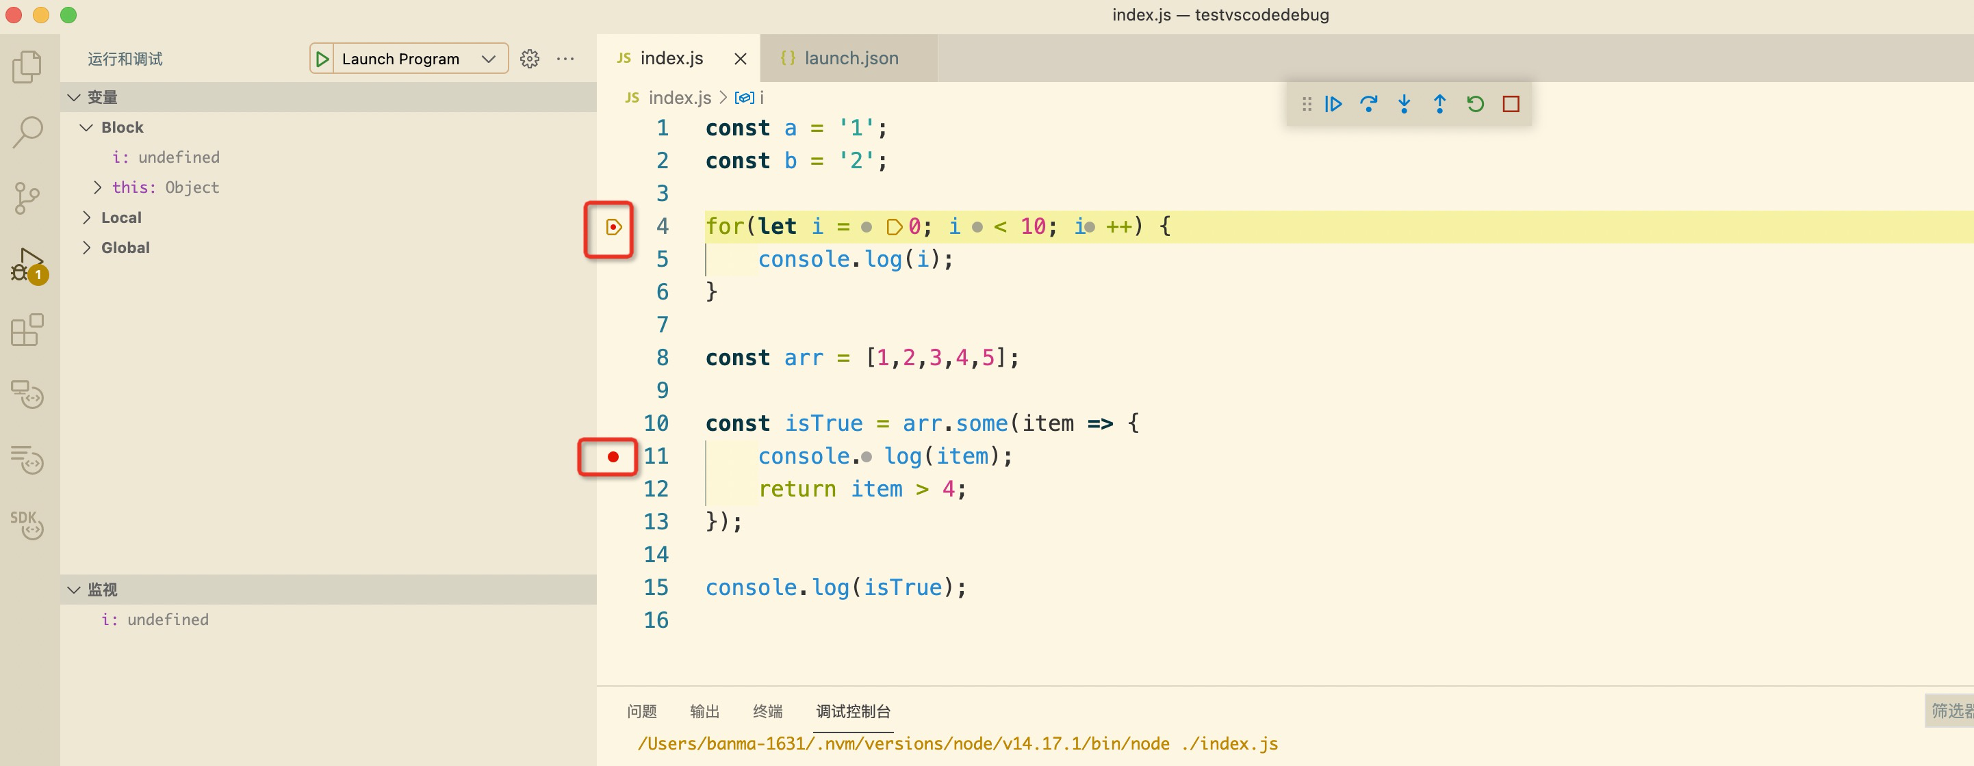Expand the Global scope
This screenshot has width=1974, height=766.
click(328, 248)
